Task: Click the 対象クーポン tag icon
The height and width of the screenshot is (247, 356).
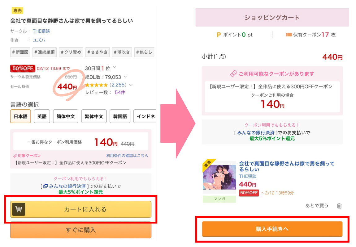Action: (15, 156)
